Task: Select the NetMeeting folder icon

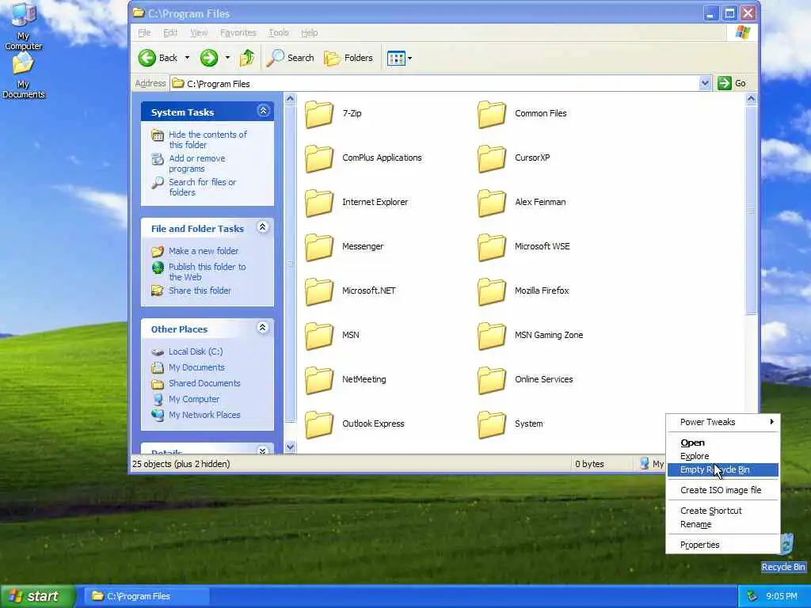Action: (x=319, y=380)
